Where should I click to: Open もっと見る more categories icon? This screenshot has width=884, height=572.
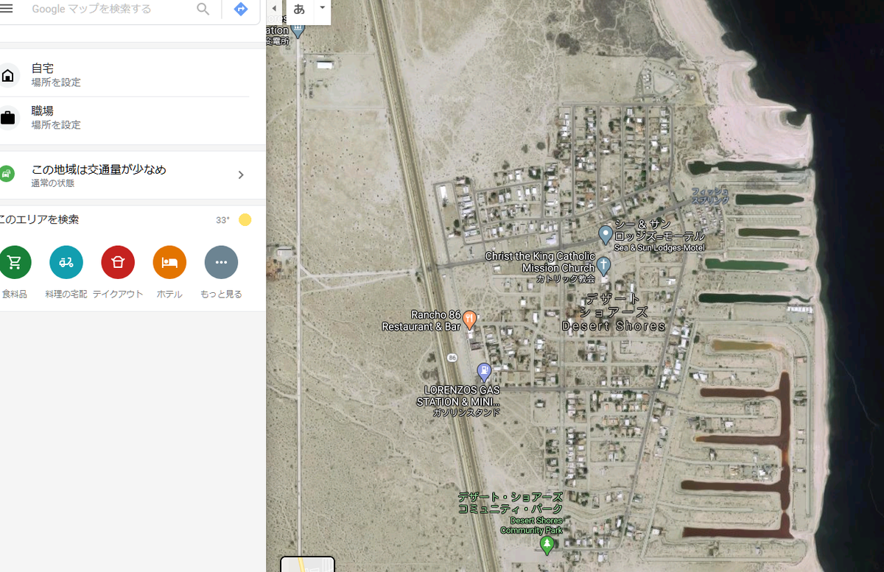(221, 262)
